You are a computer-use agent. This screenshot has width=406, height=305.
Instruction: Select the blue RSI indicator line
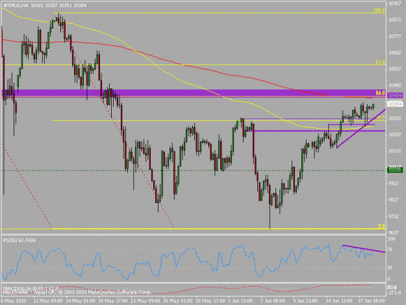[188, 261]
